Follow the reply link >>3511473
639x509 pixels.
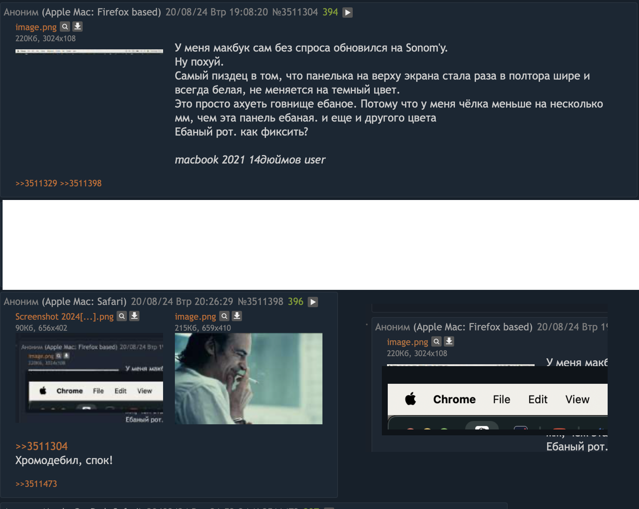(x=36, y=484)
